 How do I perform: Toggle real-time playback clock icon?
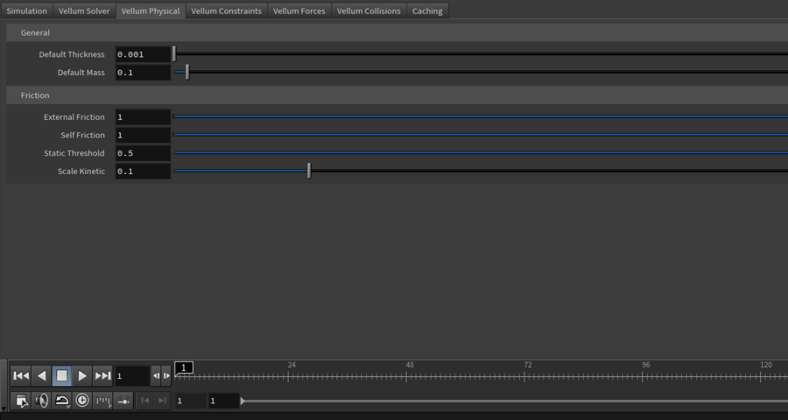[82, 401]
